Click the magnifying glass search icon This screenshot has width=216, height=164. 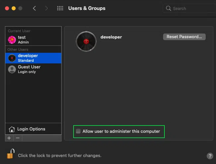(x=169, y=8)
